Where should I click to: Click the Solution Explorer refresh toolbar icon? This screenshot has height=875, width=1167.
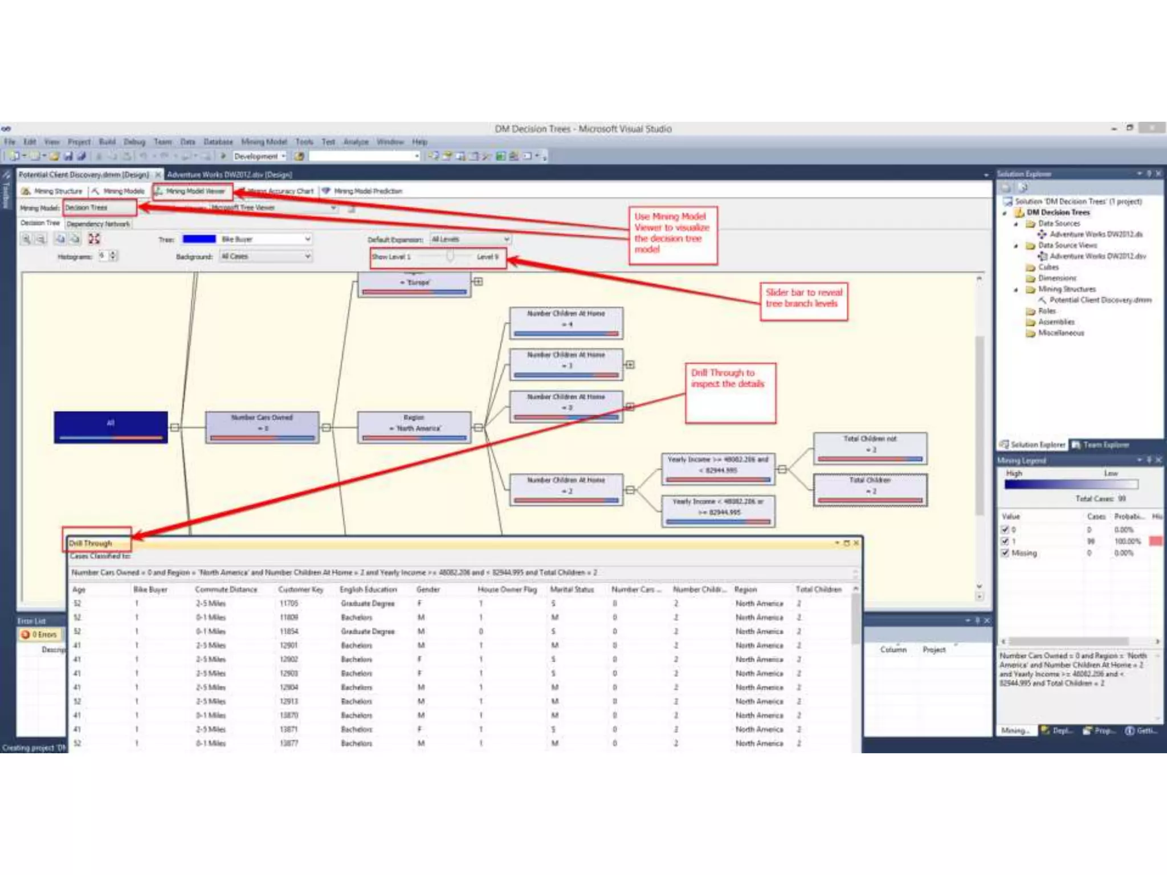click(1022, 187)
